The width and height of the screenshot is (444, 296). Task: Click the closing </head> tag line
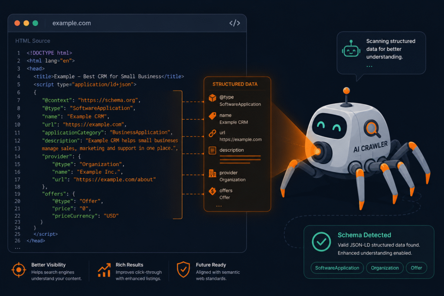tap(36, 241)
